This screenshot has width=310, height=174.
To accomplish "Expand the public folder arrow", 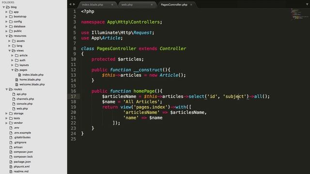I will 6,31.
